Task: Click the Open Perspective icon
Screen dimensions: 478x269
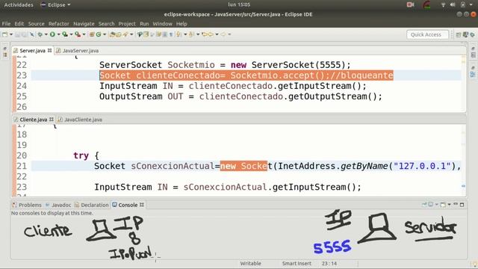Action: (458, 35)
